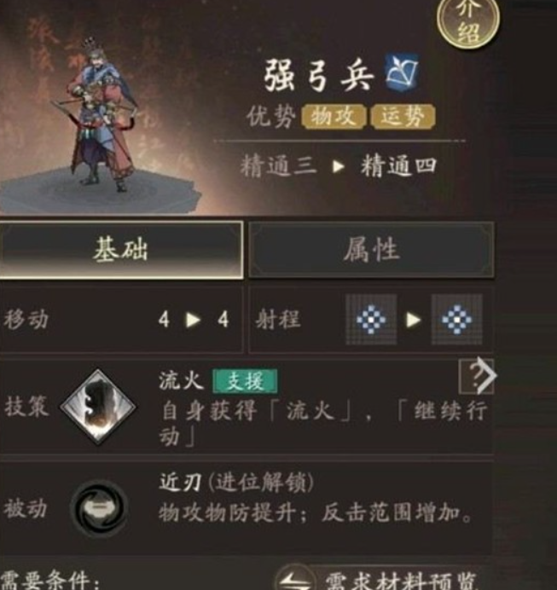The image size is (557, 590).
Task: Click the current 射程 range grid icon
Action: point(371,320)
